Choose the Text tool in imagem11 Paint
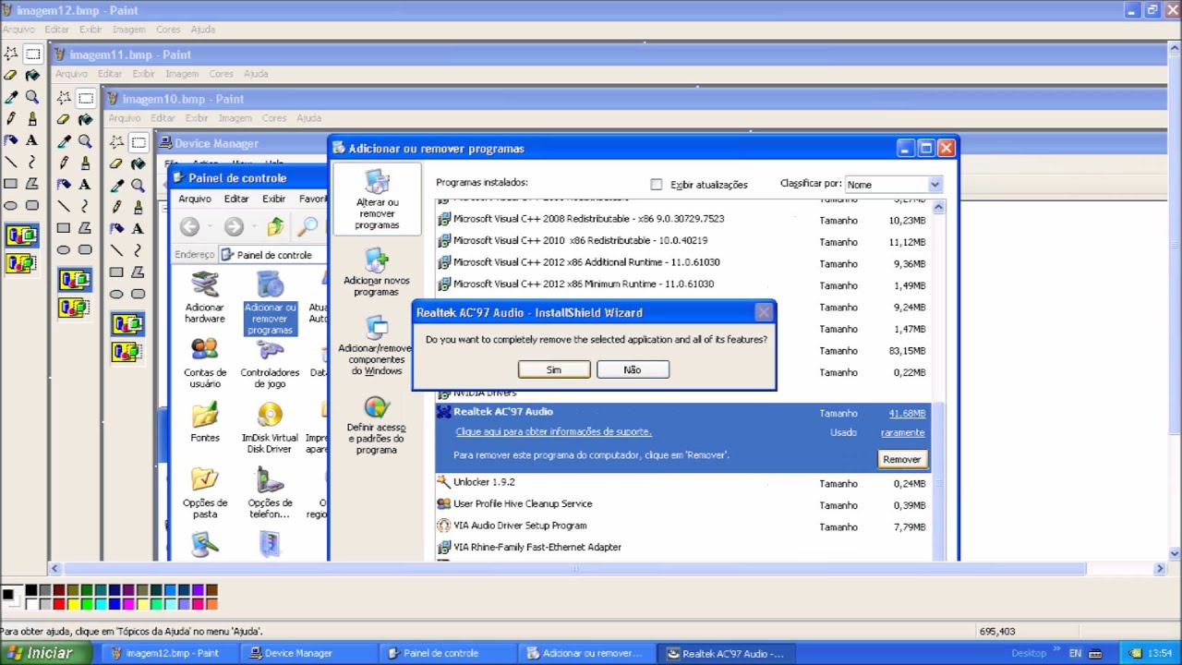The image size is (1182, 665). coord(85,185)
